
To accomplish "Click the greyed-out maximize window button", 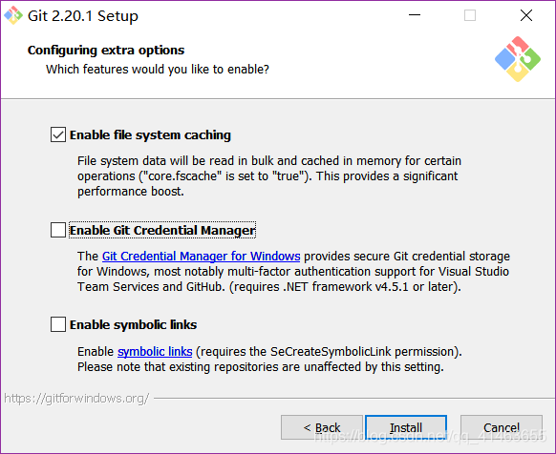I will (x=470, y=15).
